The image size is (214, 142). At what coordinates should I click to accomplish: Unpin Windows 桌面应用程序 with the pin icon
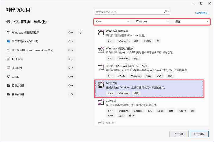click(x=80, y=32)
